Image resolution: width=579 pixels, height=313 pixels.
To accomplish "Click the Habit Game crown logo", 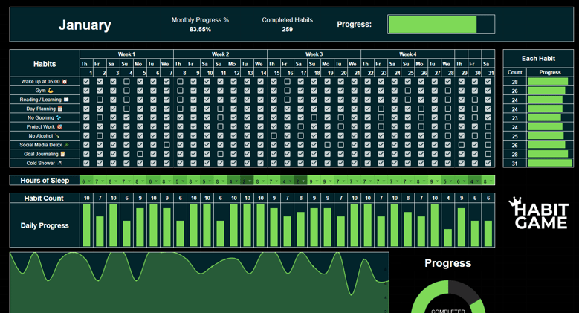I will (514, 202).
